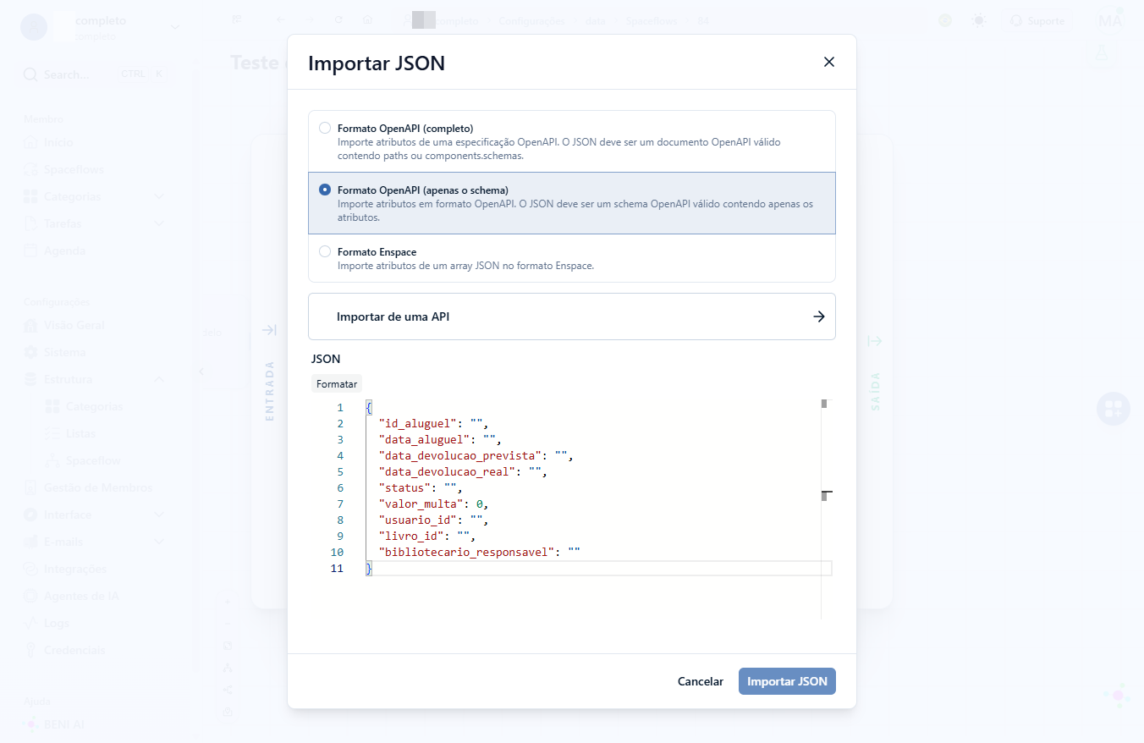Click the round apps grid floating button

click(1113, 409)
